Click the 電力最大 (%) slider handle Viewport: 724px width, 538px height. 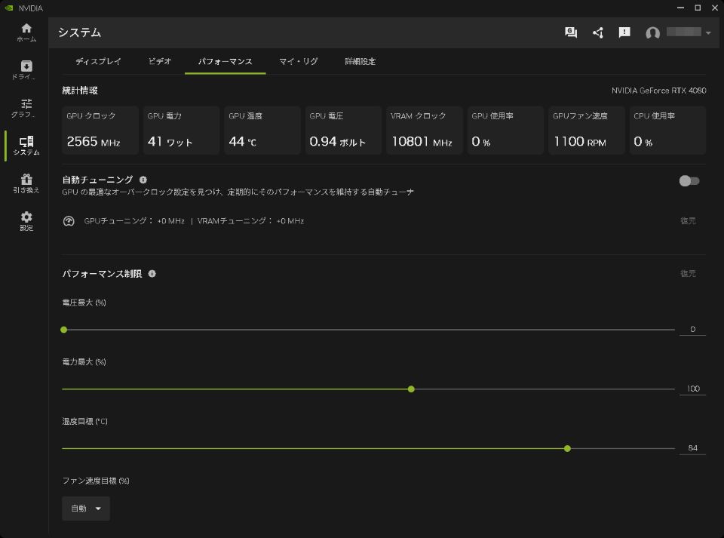point(411,389)
